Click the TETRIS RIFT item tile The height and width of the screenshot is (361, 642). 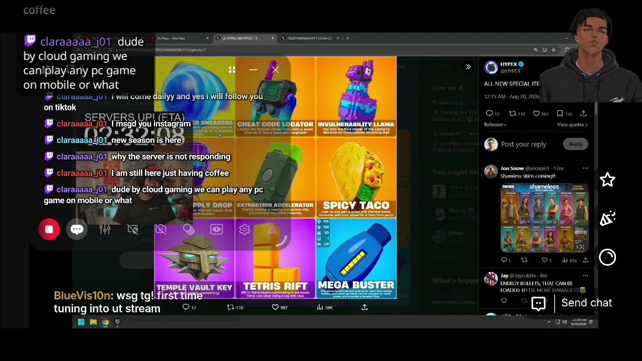pos(275,259)
